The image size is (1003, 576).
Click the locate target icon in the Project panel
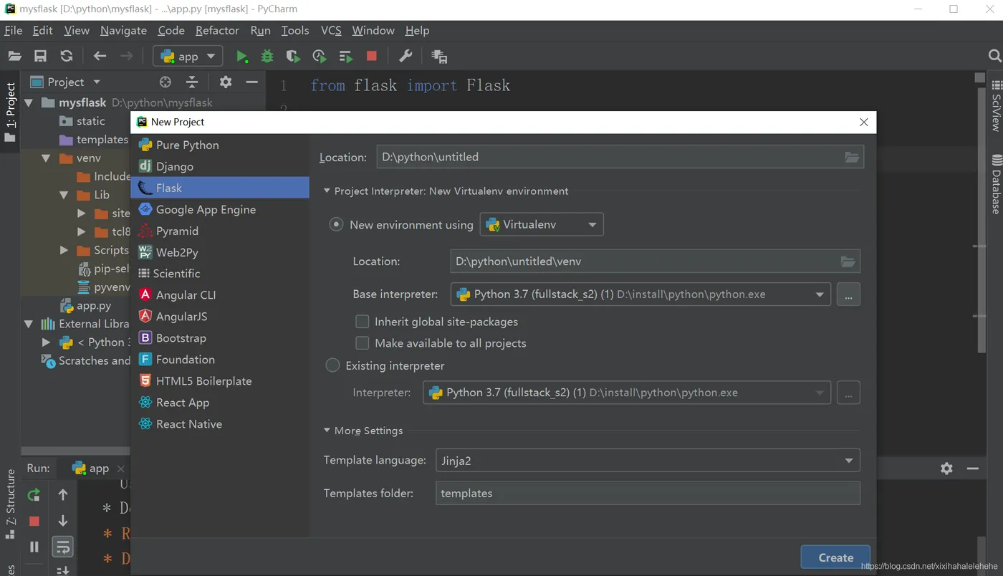(x=165, y=82)
